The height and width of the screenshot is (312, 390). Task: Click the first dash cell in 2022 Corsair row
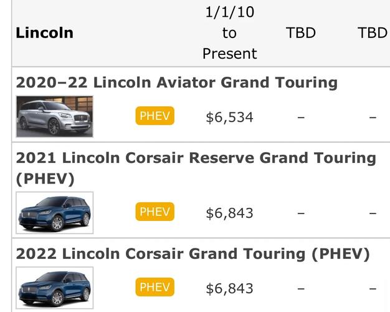point(301,288)
